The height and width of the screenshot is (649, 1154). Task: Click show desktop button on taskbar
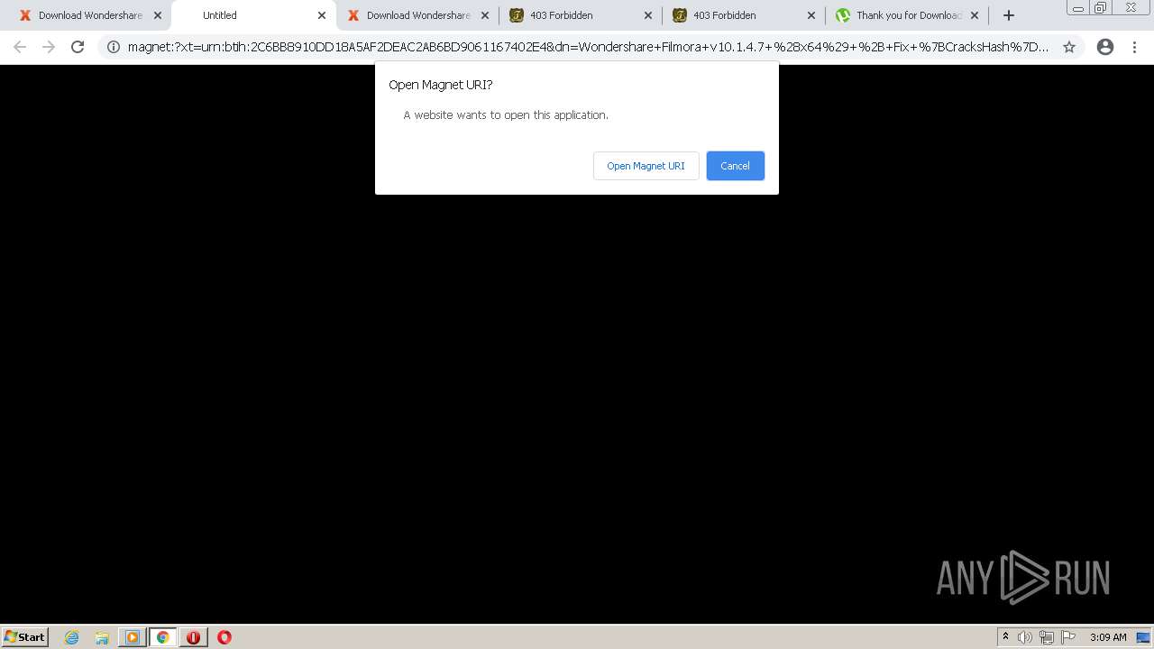pyautogui.click(x=1144, y=637)
